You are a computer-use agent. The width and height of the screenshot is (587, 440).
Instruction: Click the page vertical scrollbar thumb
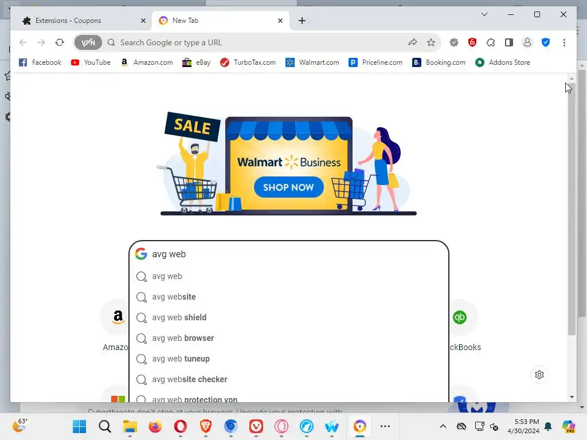(x=572, y=209)
